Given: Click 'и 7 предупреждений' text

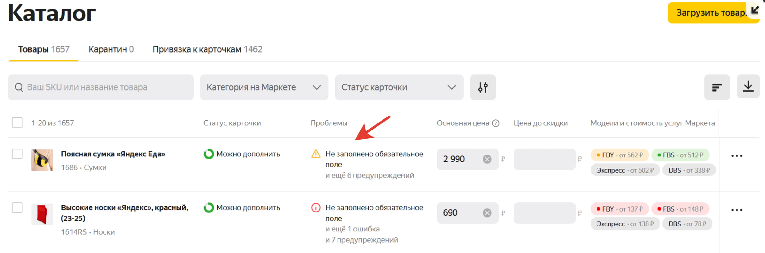Looking at the screenshot, I should tap(362, 240).
